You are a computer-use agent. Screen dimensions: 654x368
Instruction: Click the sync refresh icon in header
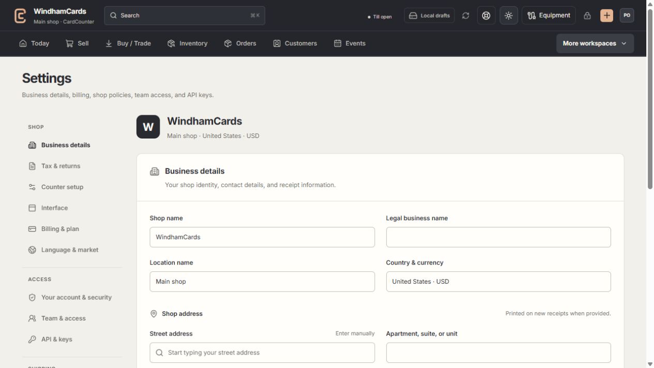point(466,16)
